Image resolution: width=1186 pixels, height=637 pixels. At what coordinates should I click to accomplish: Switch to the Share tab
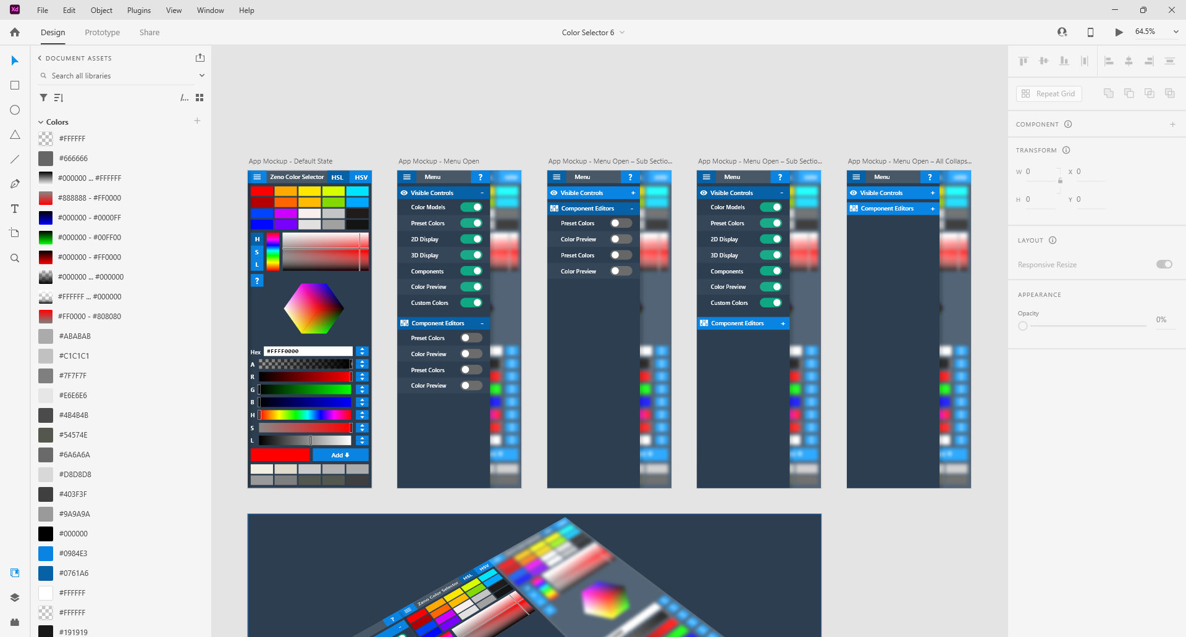[x=149, y=32]
